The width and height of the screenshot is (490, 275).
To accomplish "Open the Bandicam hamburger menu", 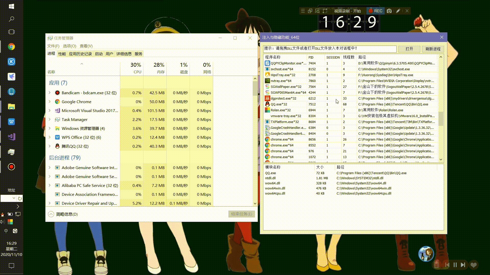I will pyautogui.click(x=303, y=11).
